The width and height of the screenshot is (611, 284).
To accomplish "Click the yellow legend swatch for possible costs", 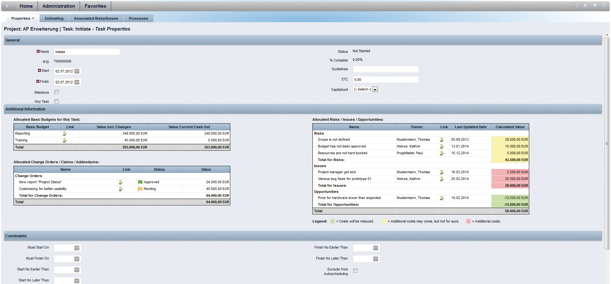I will coord(384,221).
